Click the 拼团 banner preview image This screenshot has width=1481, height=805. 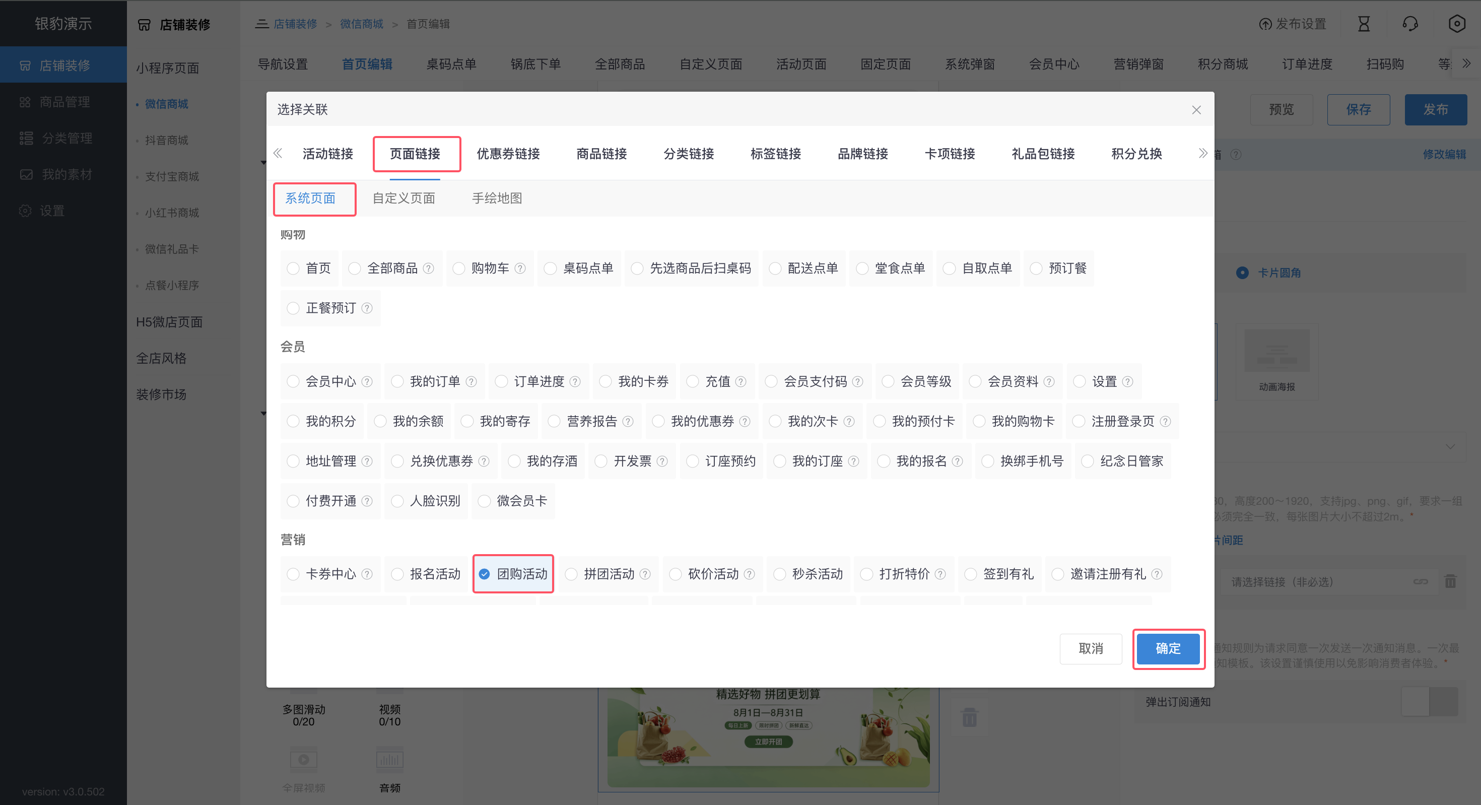coord(768,737)
